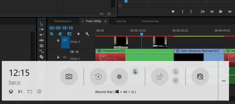This screenshot has height=104, width=235.
Task: Select the Selection arrow tool
Action: click(x=42, y=24)
